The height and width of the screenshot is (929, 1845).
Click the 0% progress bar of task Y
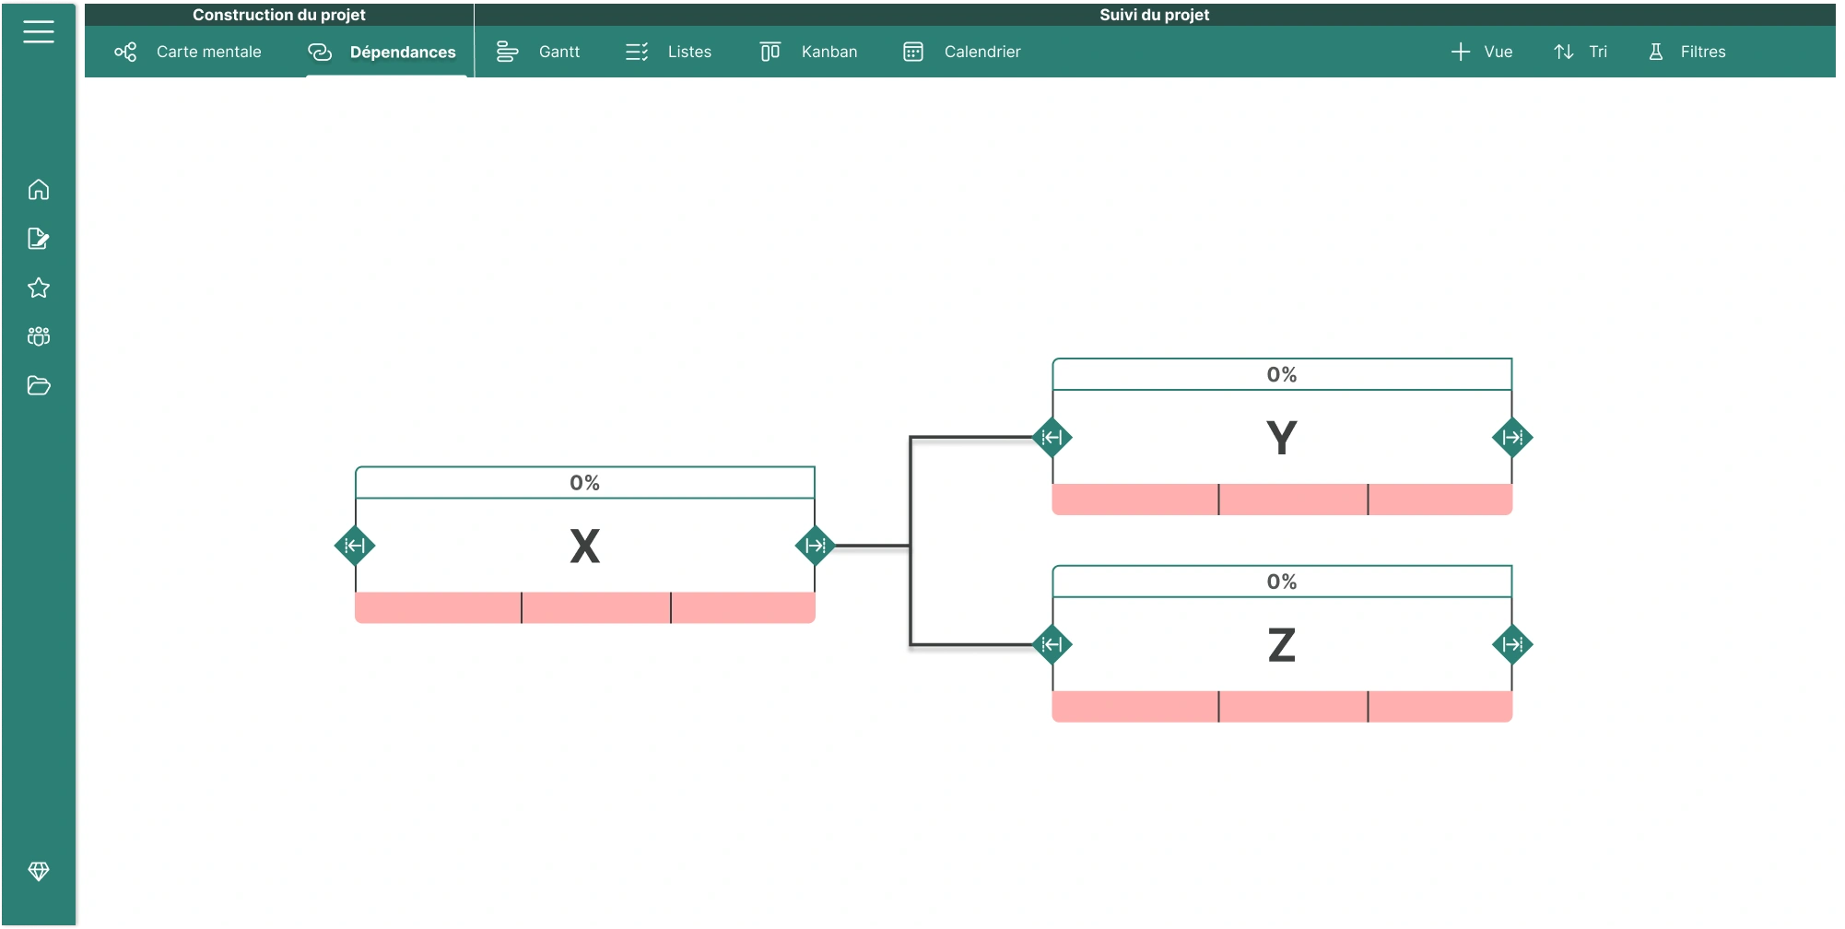tap(1282, 374)
